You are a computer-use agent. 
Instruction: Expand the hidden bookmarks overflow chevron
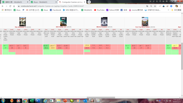tap(168, 10)
